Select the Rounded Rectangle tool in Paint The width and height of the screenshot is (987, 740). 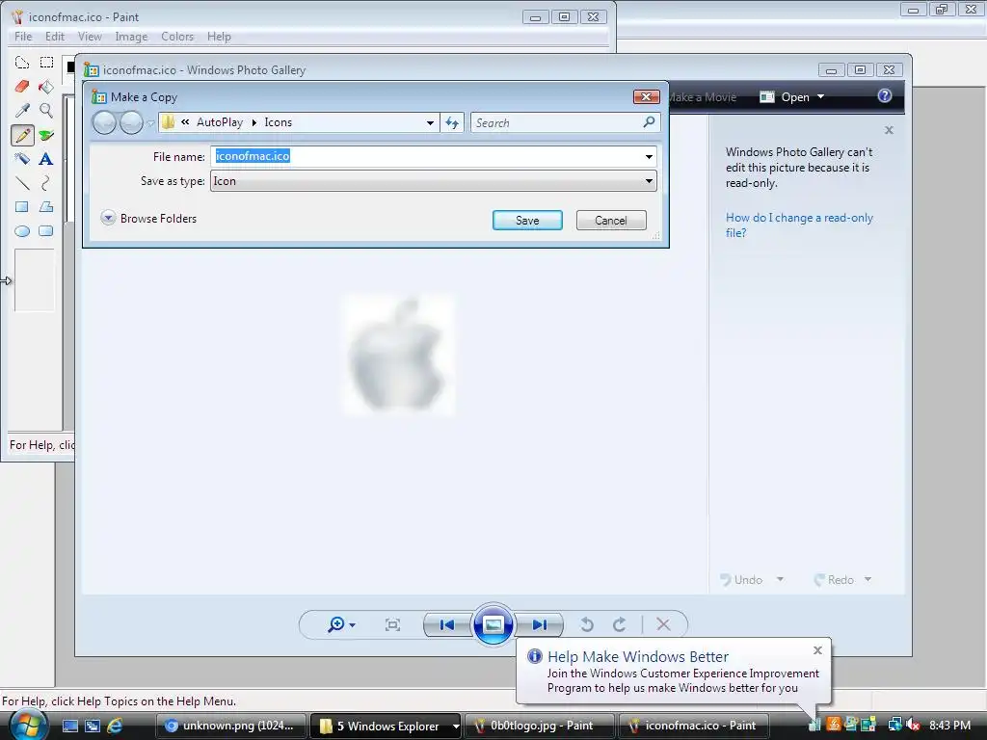click(x=46, y=231)
